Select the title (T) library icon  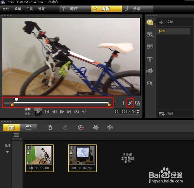(x=150, y=59)
